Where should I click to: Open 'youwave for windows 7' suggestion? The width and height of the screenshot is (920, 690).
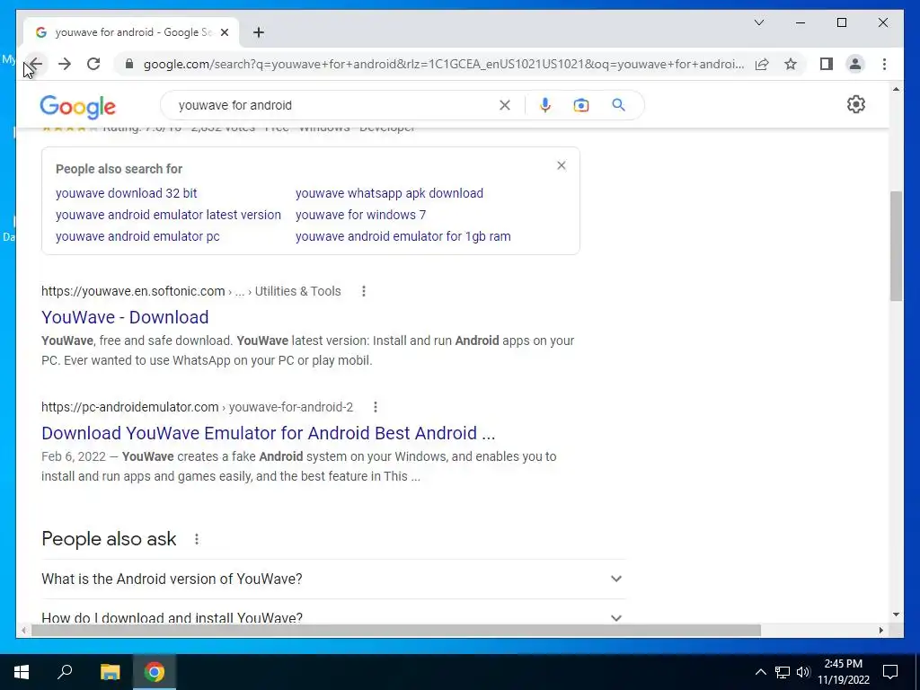point(361,215)
